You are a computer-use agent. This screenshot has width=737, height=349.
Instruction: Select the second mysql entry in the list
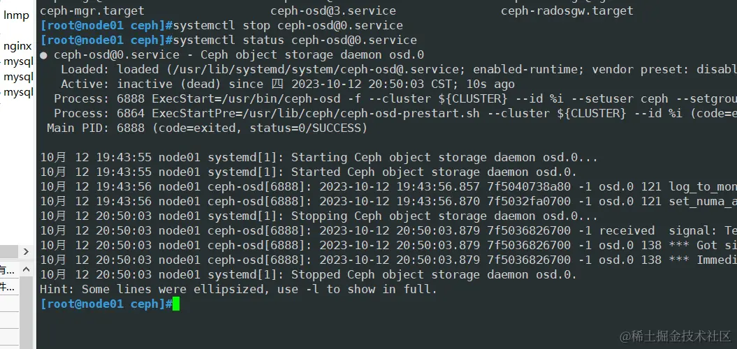click(x=18, y=77)
